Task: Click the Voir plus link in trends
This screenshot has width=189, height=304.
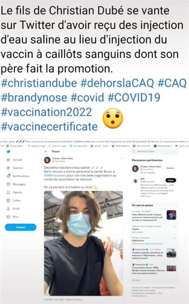Action: click(x=136, y=280)
